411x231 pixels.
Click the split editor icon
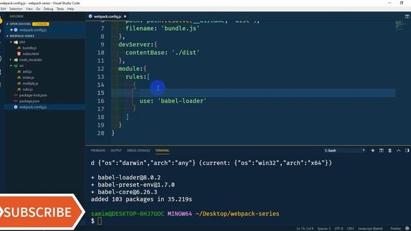coord(407,16)
